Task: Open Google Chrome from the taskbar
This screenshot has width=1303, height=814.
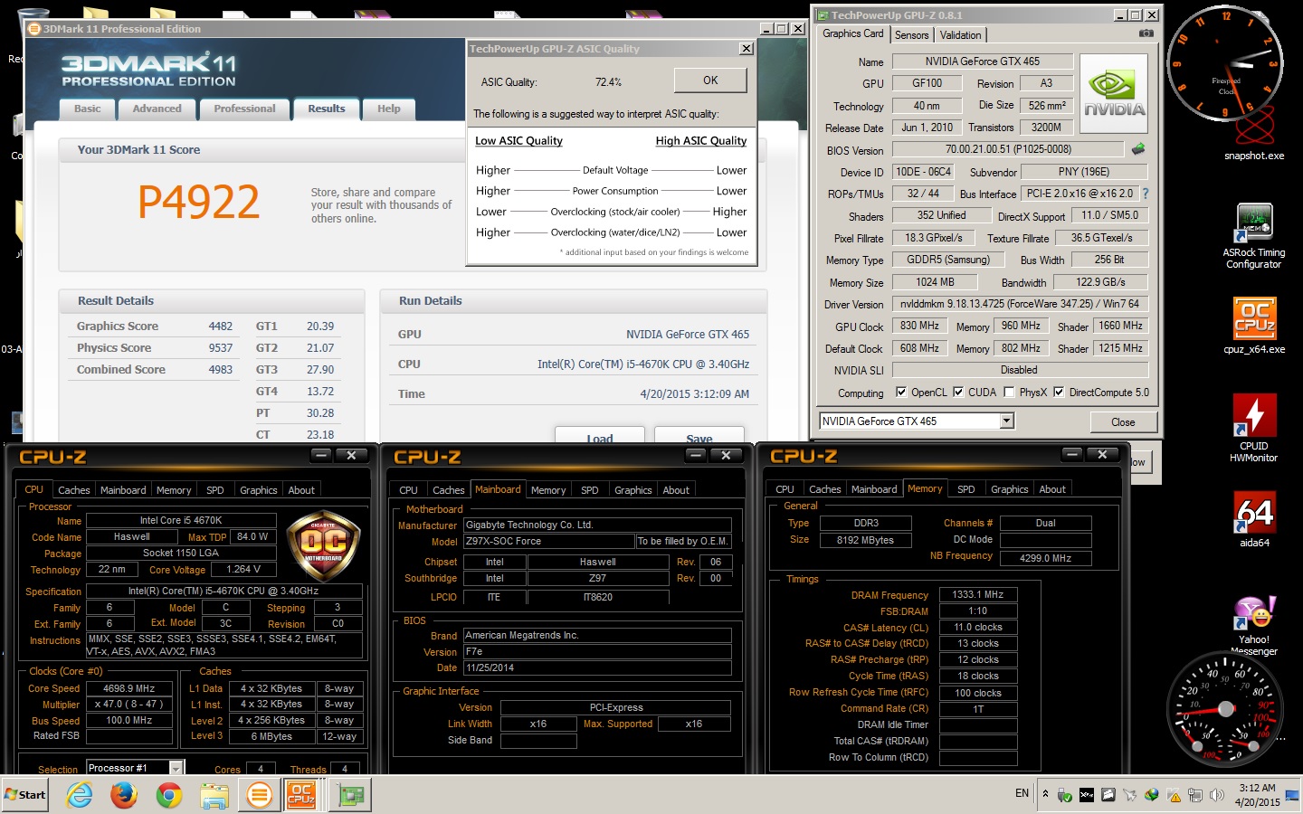Action: [169, 795]
